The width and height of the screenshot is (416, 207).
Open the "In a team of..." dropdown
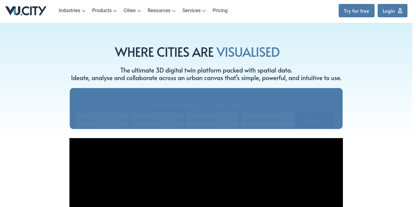pyautogui.click(x=212, y=120)
